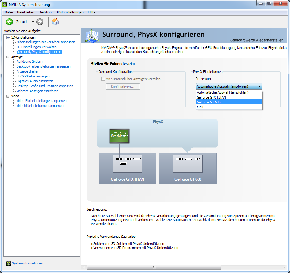Open the Hilfe menu
290x273 pixels.
(x=91, y=12)
